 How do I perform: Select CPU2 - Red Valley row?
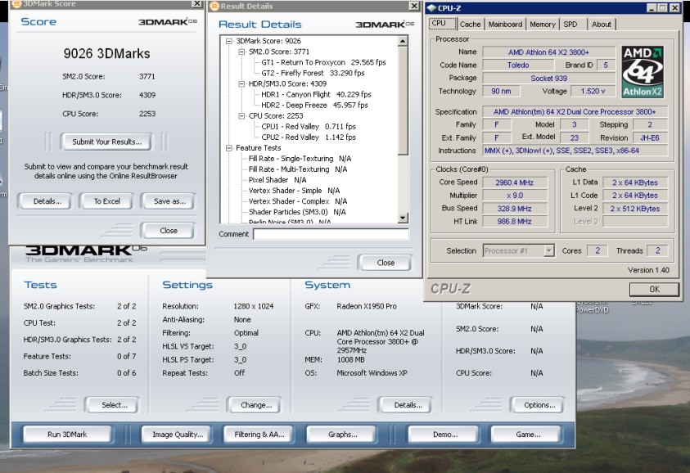coord(309,137)
